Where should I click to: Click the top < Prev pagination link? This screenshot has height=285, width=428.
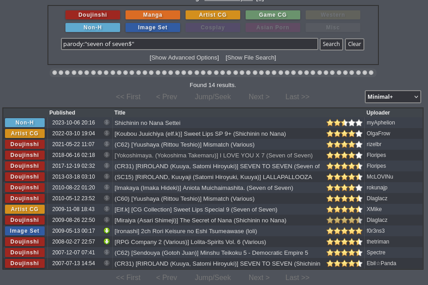(x=167, y=97)
